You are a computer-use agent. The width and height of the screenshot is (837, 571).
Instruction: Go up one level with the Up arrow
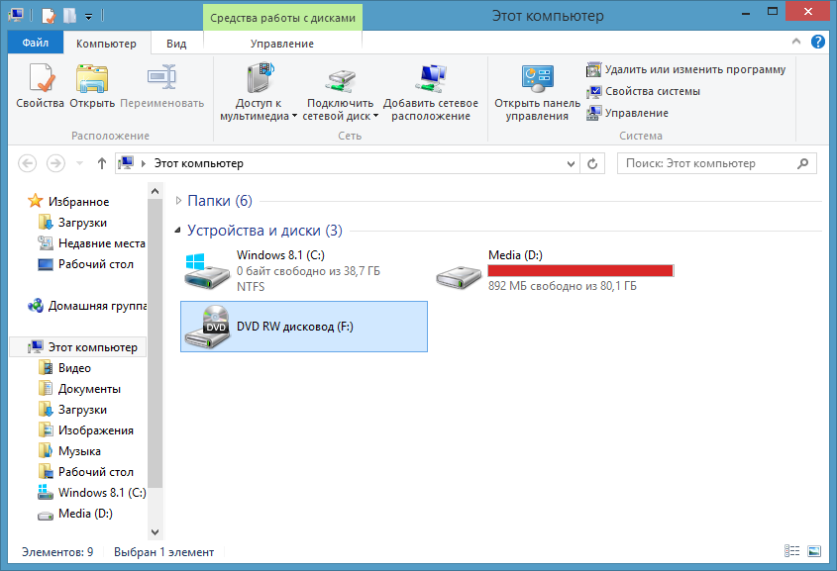click(x=101, y=163)
